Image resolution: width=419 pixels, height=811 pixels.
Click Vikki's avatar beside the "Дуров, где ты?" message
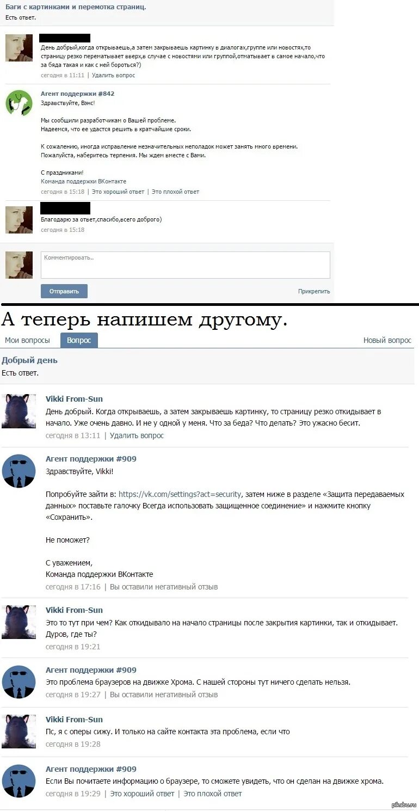pos(19,622)
